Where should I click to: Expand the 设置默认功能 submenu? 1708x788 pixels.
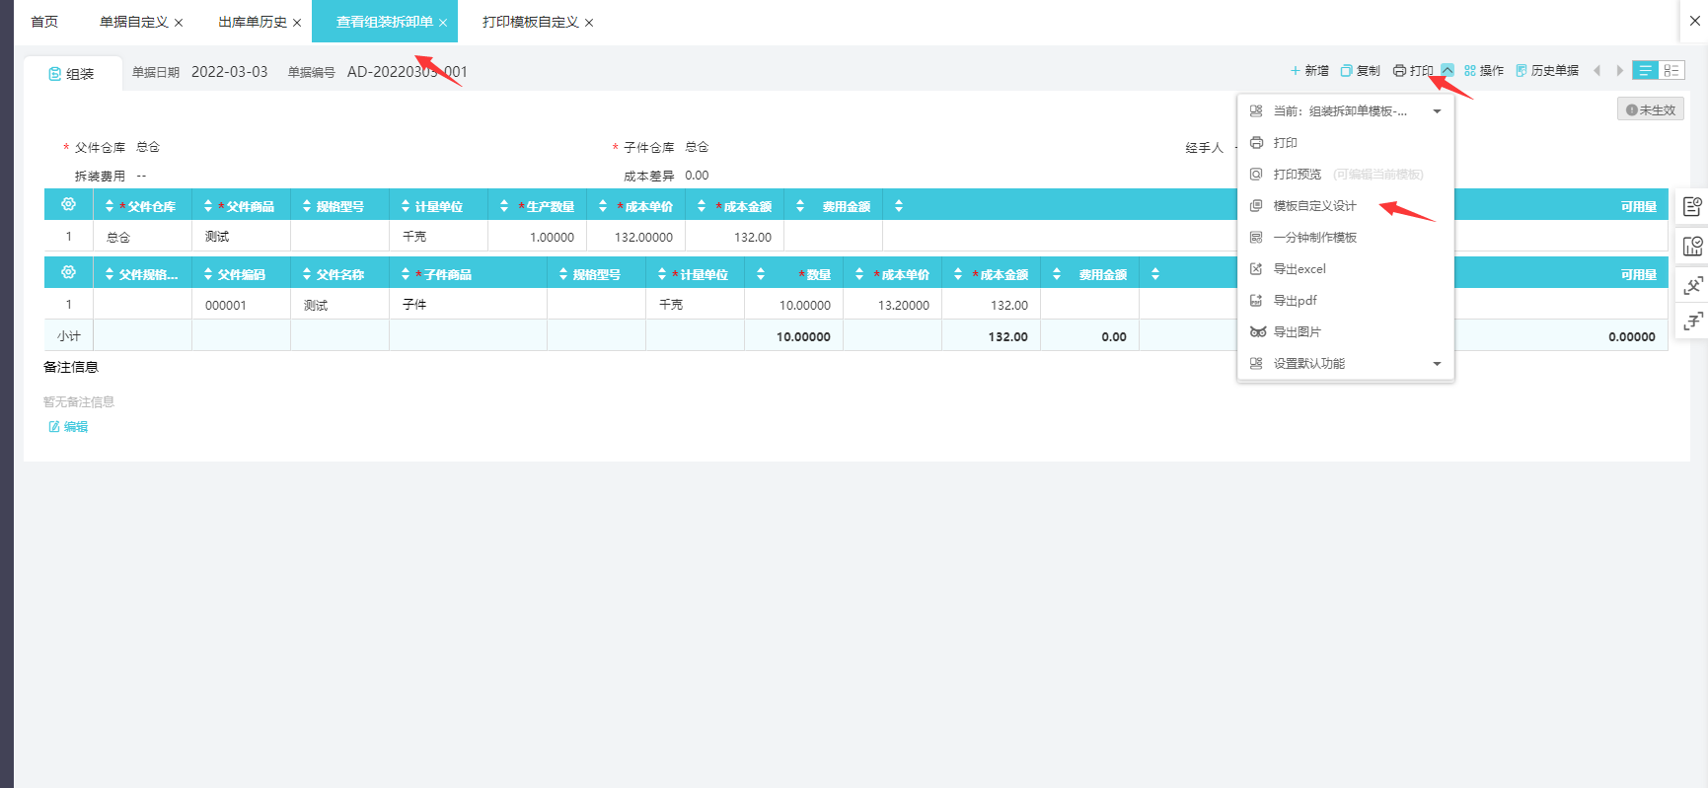click(1437, 364)
